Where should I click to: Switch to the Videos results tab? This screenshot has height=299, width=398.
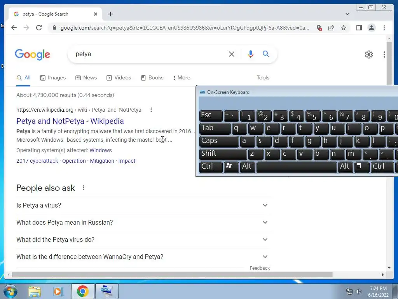coord(119,77)
